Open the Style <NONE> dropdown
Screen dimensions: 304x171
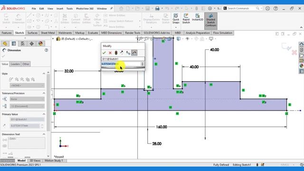click(x=27, y=85)
